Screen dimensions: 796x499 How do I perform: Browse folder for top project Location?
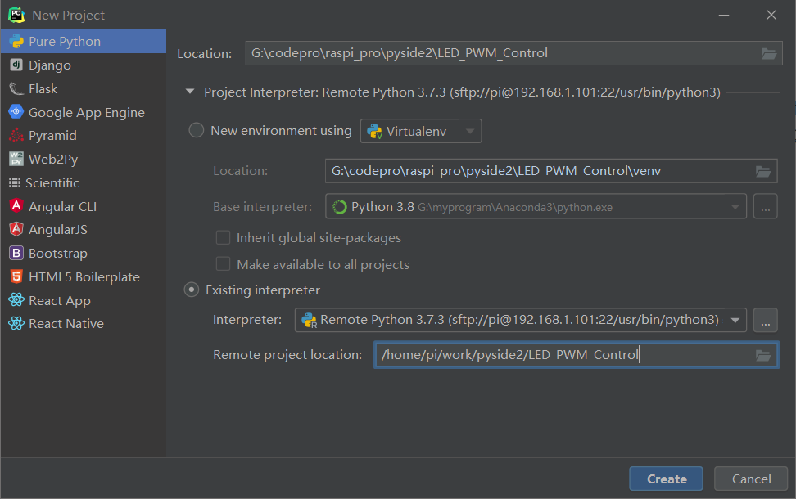pyautogui.click(x=769, y=53)
